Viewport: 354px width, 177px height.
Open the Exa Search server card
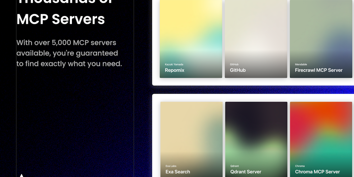point(192,139)
